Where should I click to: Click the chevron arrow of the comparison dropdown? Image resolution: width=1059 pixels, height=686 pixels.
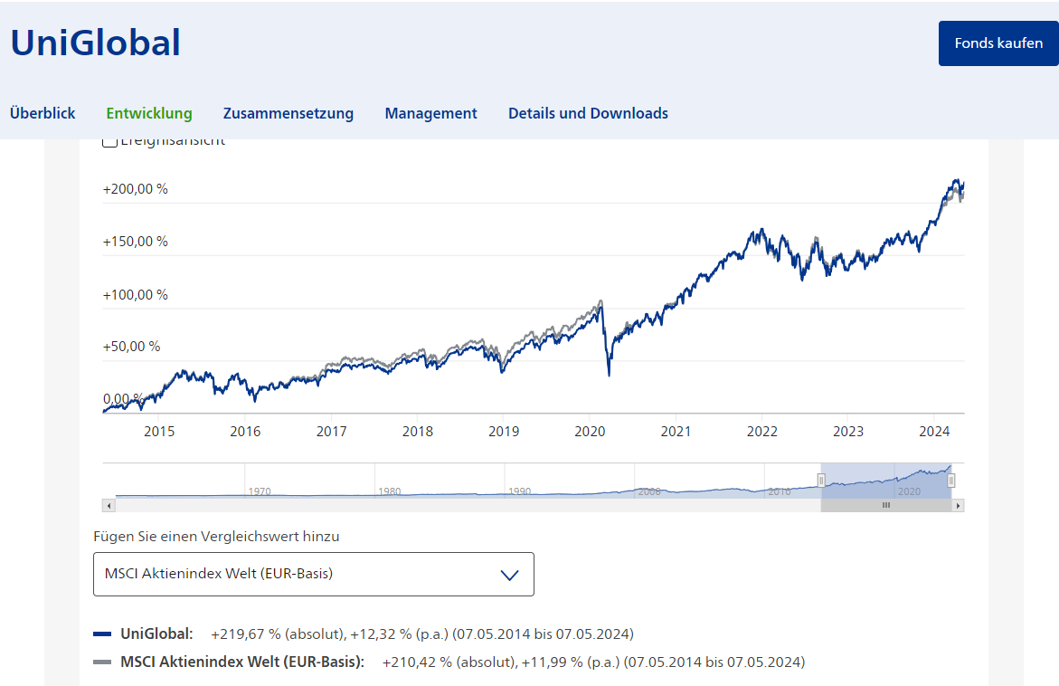509,575
